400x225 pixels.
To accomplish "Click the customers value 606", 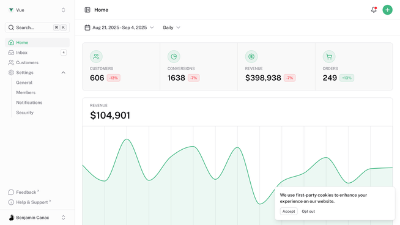I will (x=97, y=78).
